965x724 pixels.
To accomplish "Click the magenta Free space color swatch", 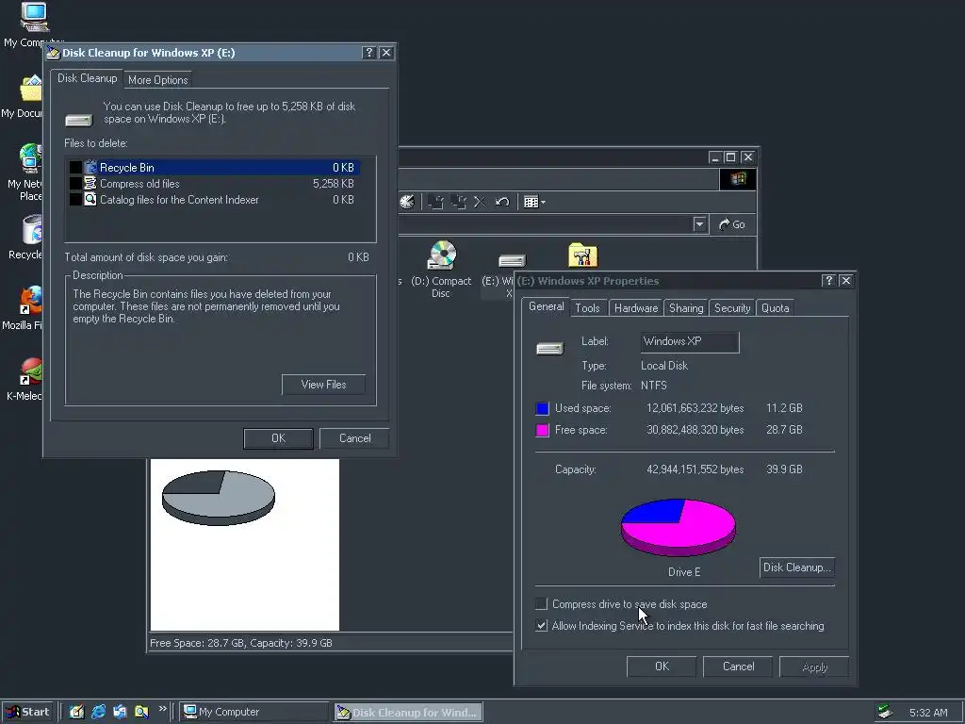I will [542, 430].
